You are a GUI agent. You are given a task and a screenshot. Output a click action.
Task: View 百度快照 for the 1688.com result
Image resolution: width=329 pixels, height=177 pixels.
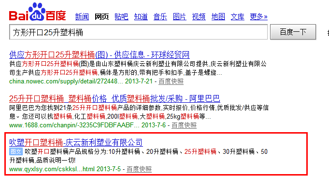184,125
